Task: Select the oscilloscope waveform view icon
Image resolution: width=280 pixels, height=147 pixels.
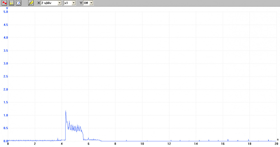Action: click(4, 3)
